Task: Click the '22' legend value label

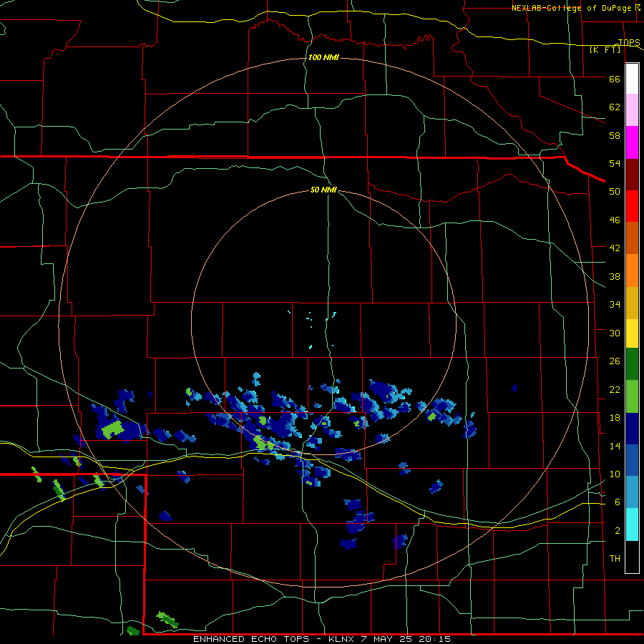Action: (615, 389)
